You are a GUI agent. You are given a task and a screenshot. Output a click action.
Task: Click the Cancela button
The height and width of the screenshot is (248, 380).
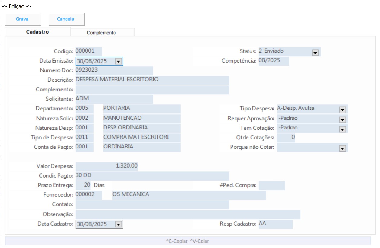(x=66, y=19)
